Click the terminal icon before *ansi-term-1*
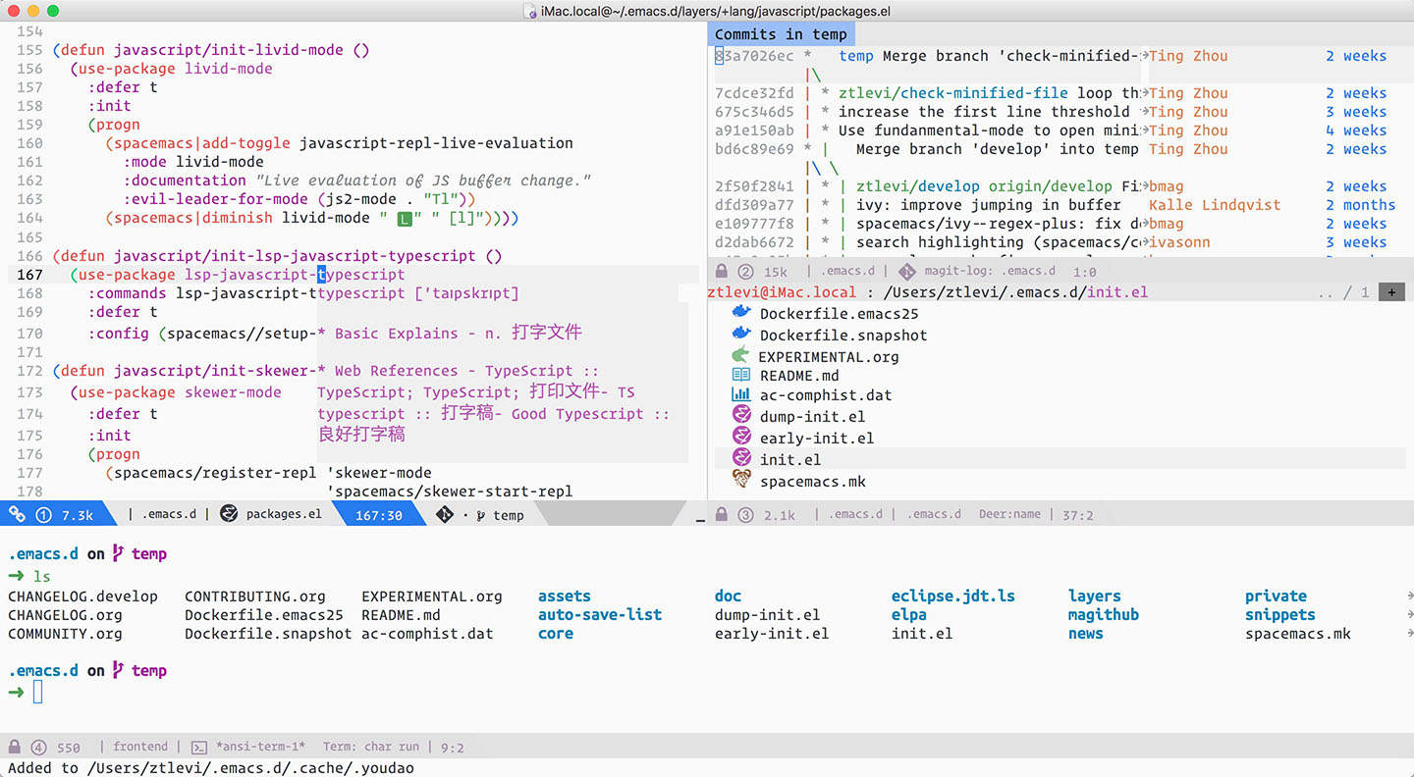The image size is (1414, 777). point(198,747)
